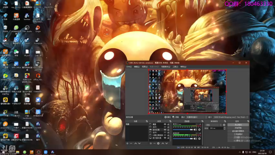Select the office_inst... desktop icon

pos(38,77)
